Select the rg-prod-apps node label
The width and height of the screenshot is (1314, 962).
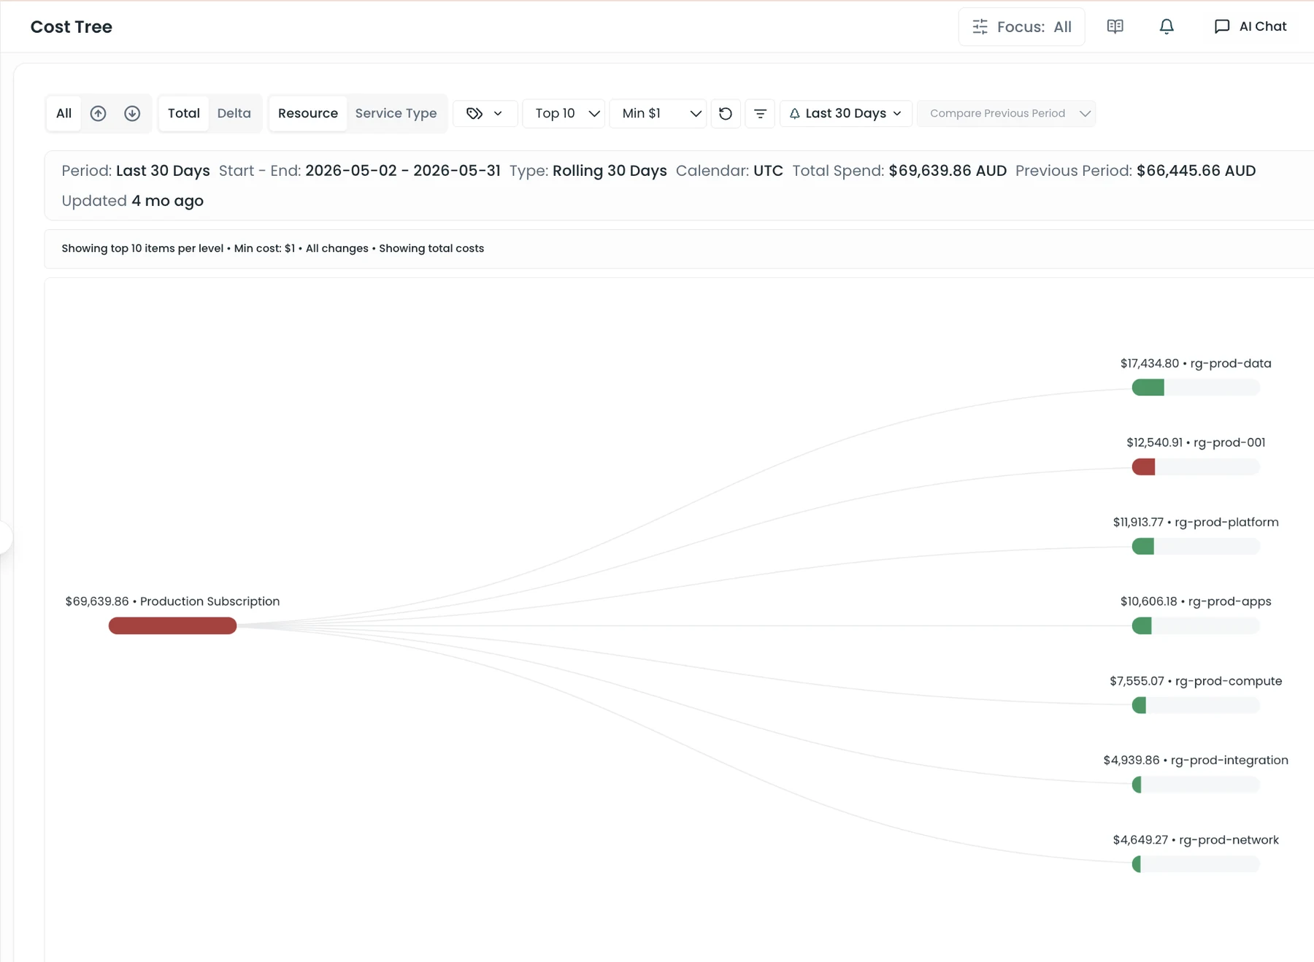point(1196,601)
